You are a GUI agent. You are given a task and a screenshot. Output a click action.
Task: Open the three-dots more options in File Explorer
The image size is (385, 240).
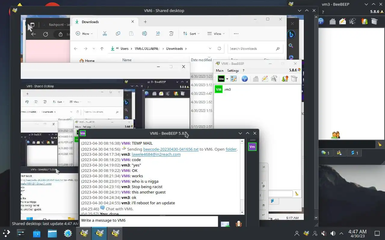[x=236, y=34]
